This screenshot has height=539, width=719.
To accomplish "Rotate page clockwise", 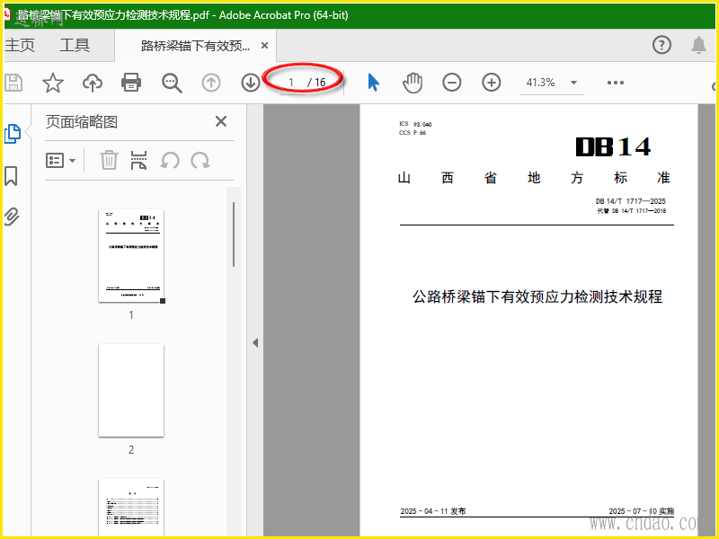I will (200, 161).
